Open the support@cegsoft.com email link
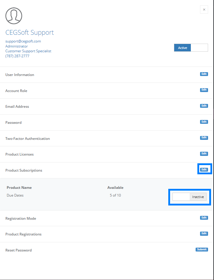214x280 pixels. pos(23,41)
